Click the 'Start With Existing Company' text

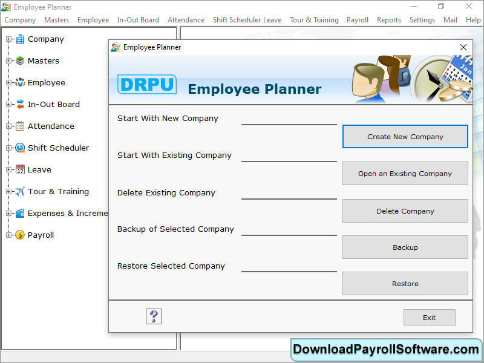pos(174,155)
